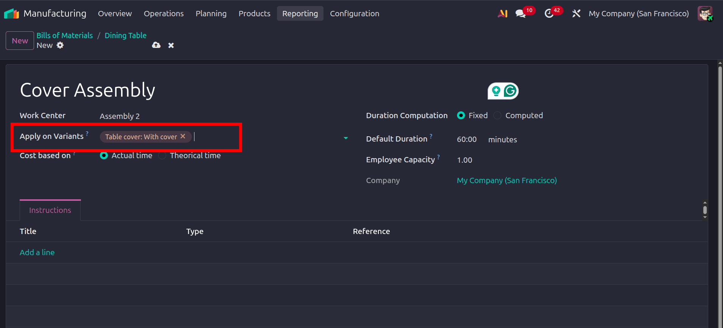Show help tooltip for Employee Capacity
This screenshot has height=328, width=723.
[x=438, y=157]
